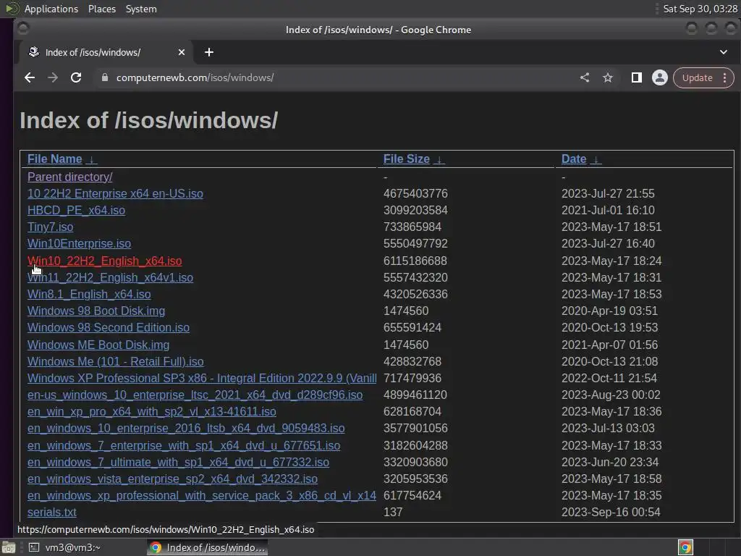Bookmark this page with the star
The width and height of the screenshot is (741, 556).
tap(608, 77)
